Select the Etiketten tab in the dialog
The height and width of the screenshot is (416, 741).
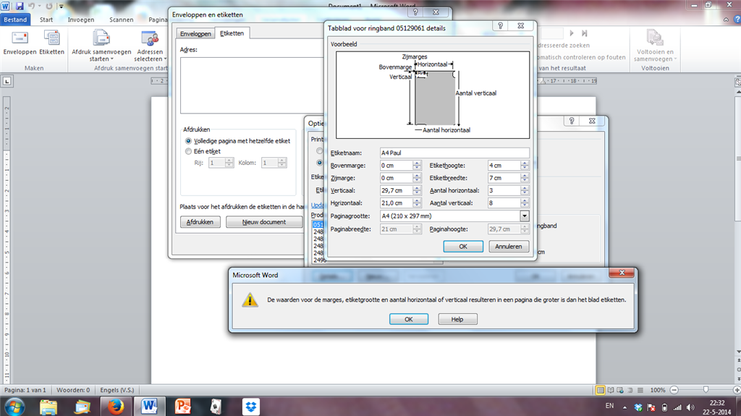coord(232,33)
